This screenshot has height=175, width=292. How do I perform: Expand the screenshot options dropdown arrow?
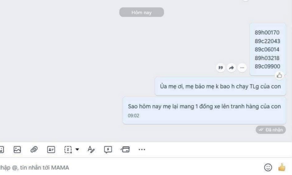pyautogui.click(x=77, y=149)
